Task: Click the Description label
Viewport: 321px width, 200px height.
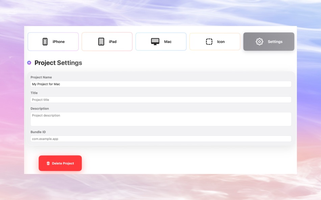Action: [40, 108]
